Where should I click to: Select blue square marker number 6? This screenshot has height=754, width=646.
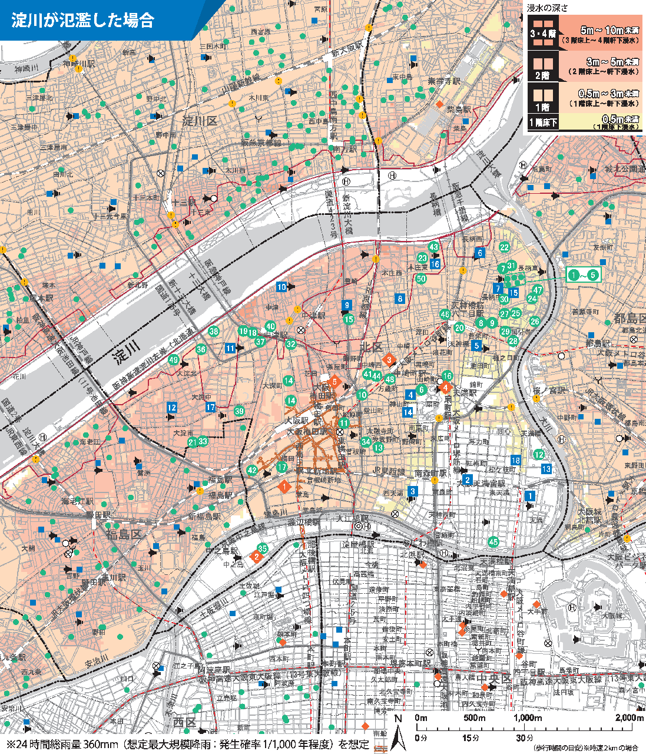480,253
